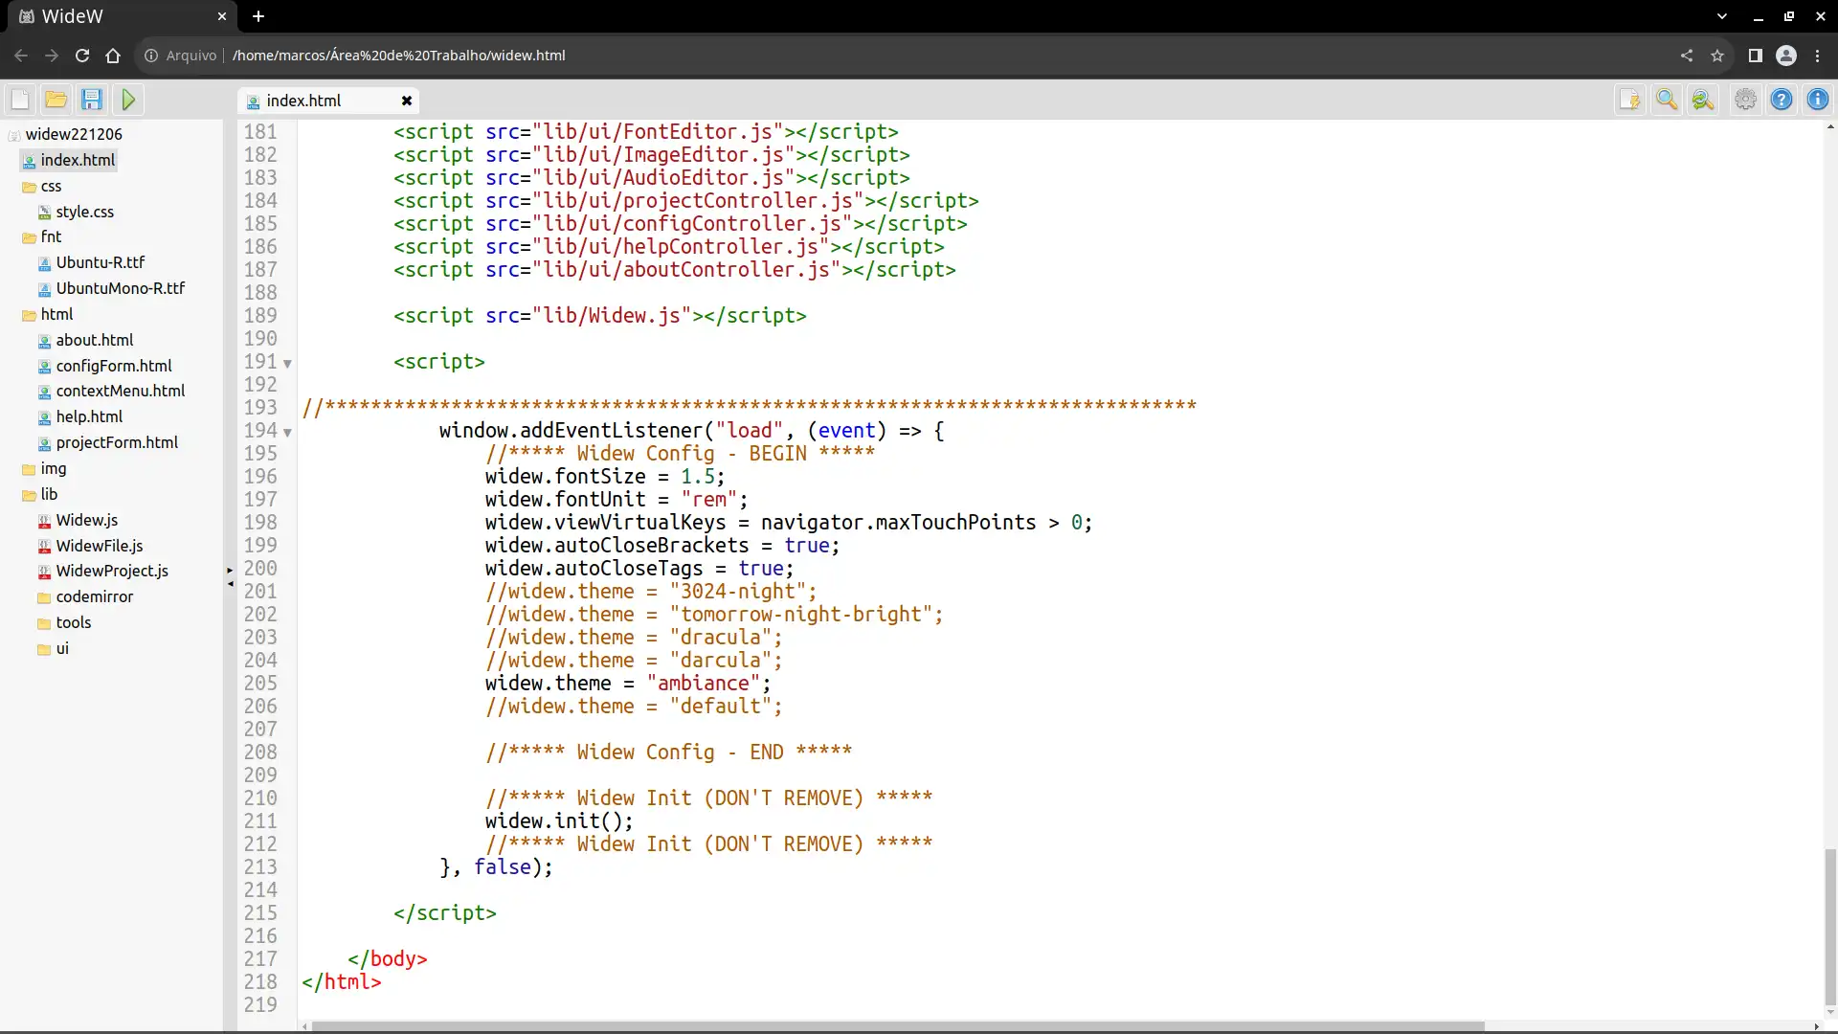Close the index.html editor tab
Screen dimensions: 1838x1034
pyautogui.click(x=407, y=101)
